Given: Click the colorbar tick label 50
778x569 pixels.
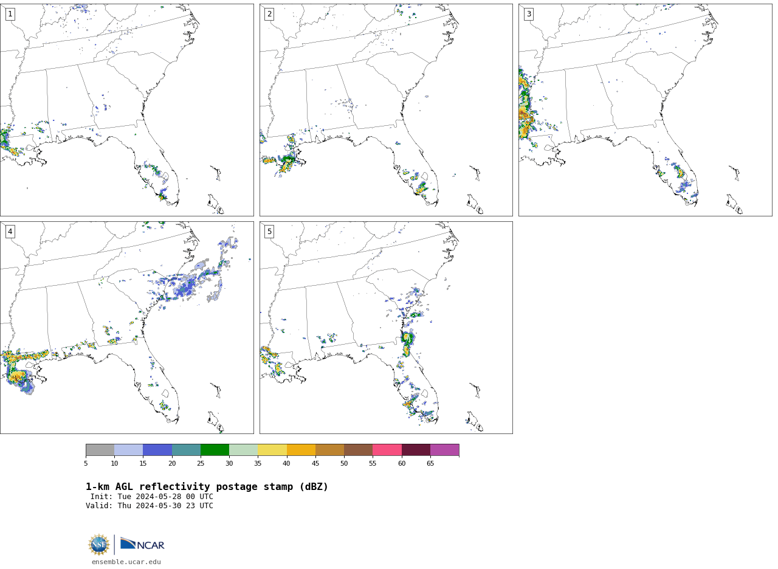Looking at the screenshot, I should 344,464.
